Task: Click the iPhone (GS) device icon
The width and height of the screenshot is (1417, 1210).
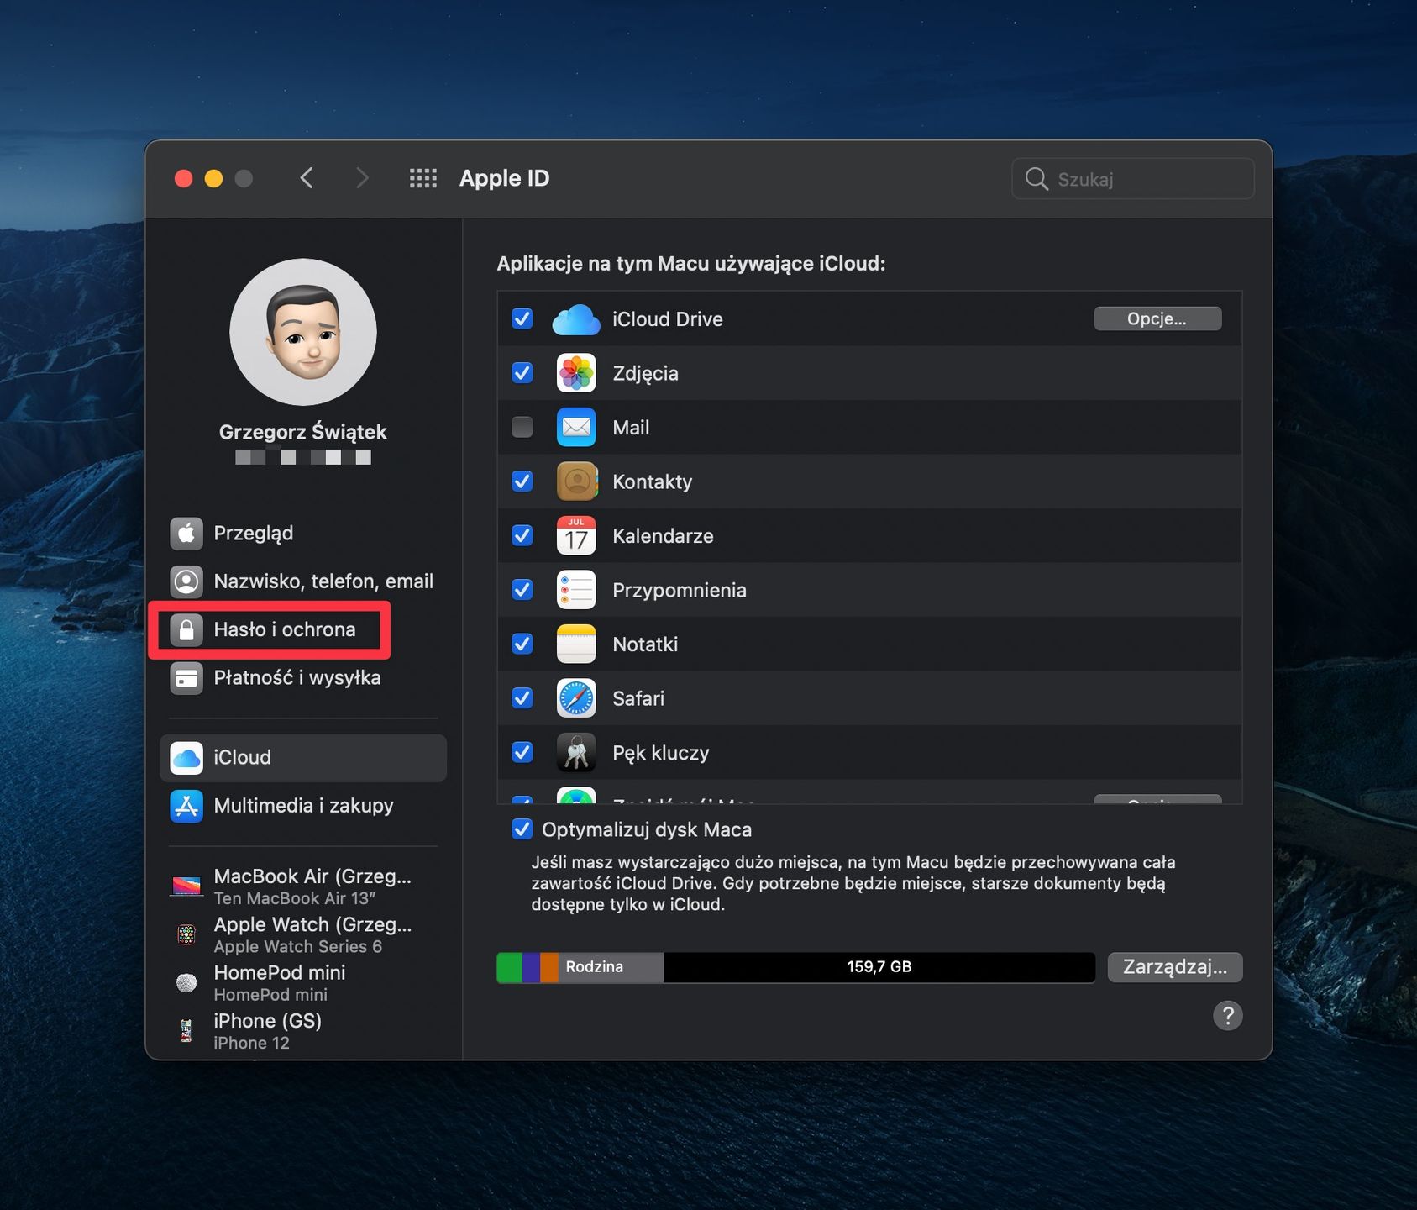Action: 186,1030
